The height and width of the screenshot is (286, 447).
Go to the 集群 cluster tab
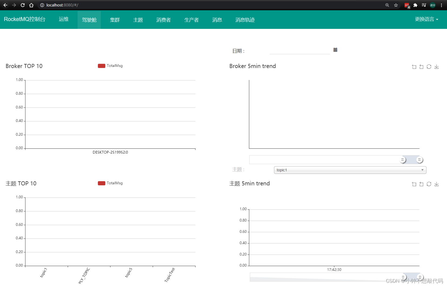coord(115,20)
